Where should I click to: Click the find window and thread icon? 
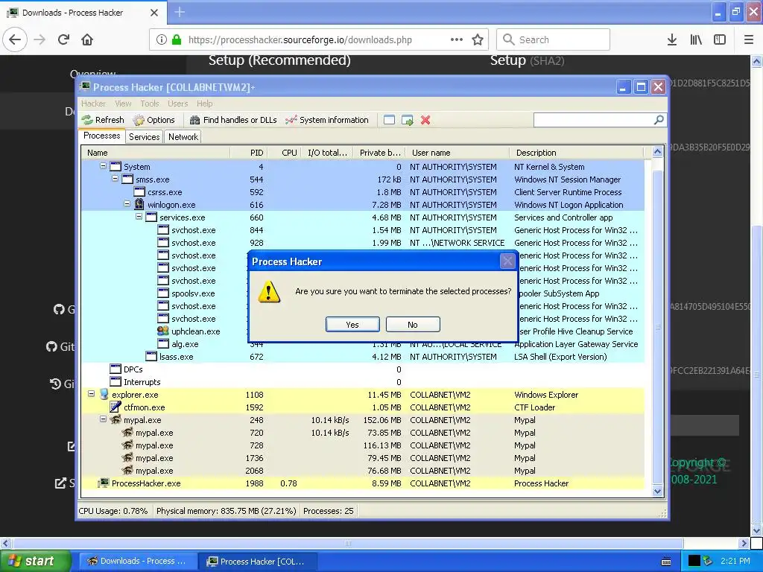408,120
